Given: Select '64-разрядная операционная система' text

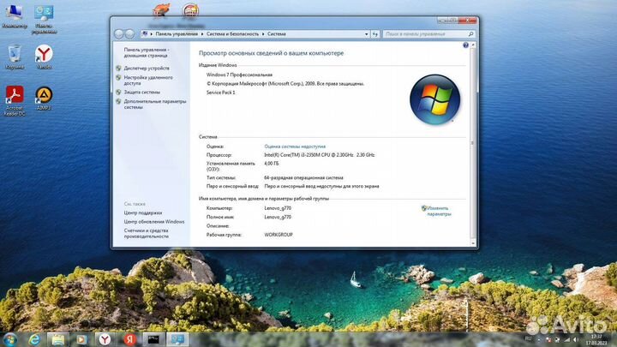Looking at the screenshot, I should click(303, 178).
